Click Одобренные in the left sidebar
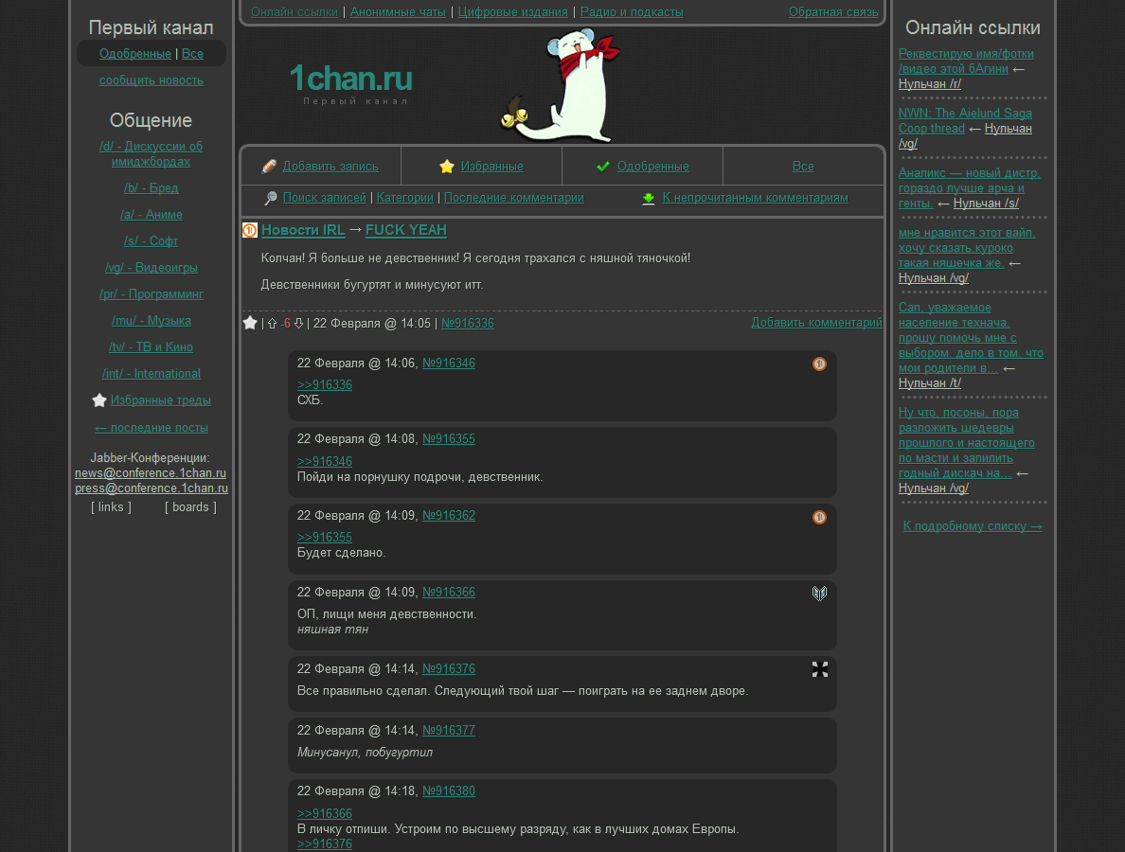This screenshot has width=1125, height=852. 134,54
